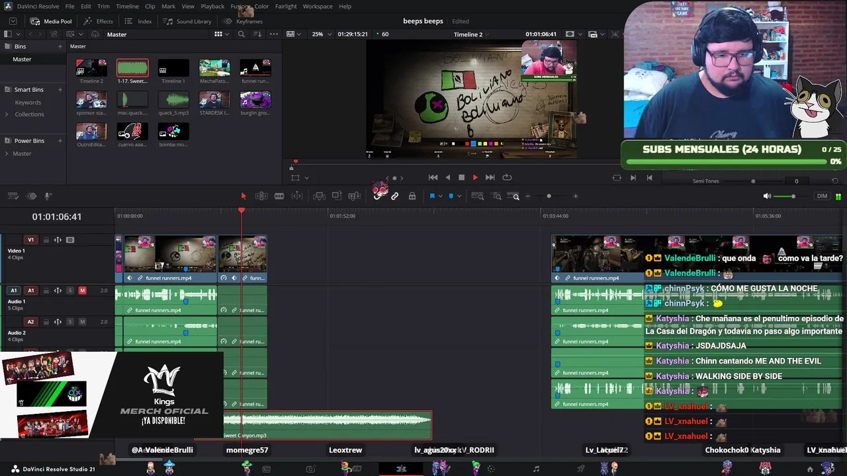Open the marker color dropdown arrow
Viewport: 847px width, 476px height.
pyautogui.click(x=459, y=196)
